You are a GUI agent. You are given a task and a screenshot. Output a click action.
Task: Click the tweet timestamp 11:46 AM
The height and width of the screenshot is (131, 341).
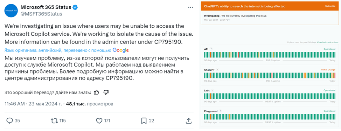(x=15, y=104)
